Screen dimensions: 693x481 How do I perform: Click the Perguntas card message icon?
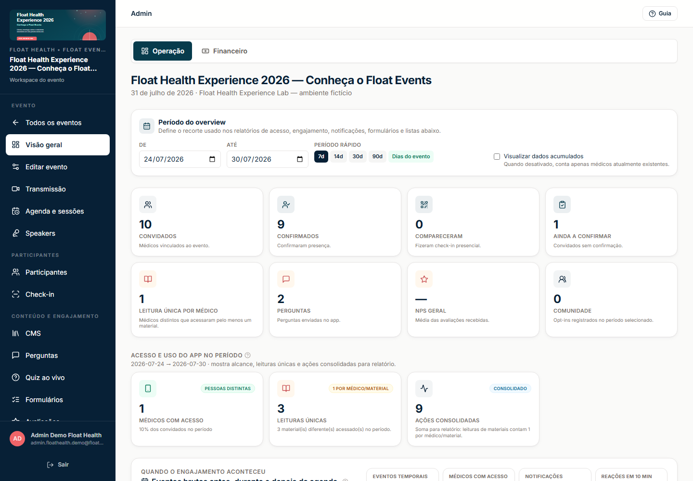pyautogui.click(x=286, y=279)
